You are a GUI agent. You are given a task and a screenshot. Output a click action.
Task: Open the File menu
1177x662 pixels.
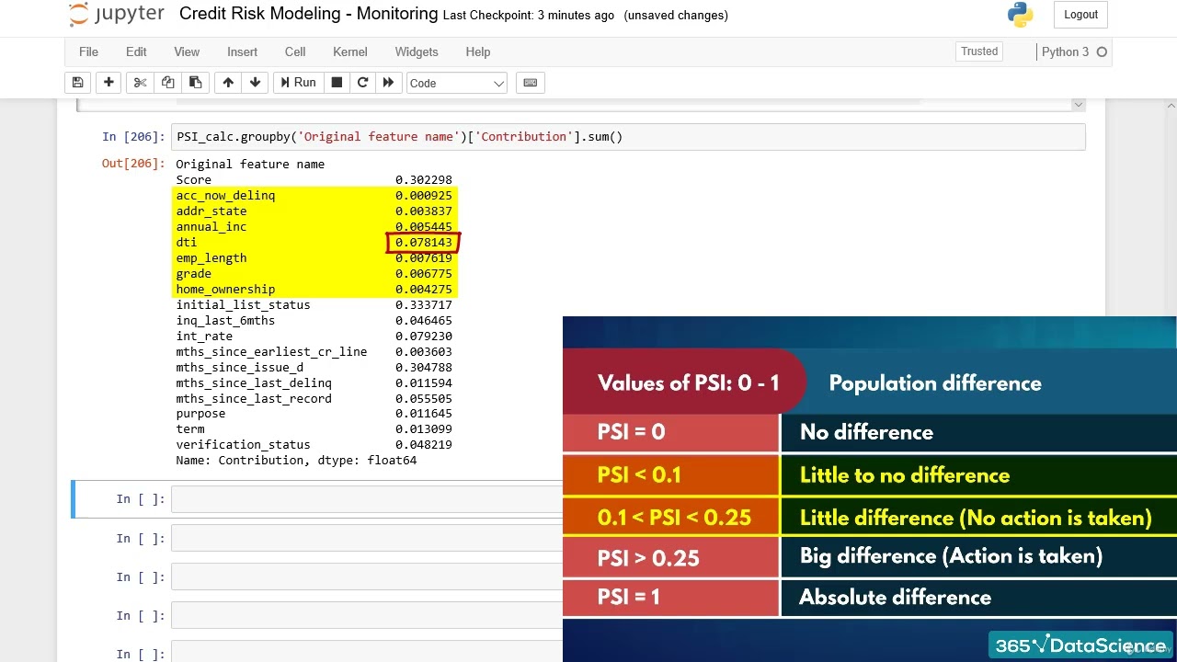pyautogui.click(x=88, y=51)
